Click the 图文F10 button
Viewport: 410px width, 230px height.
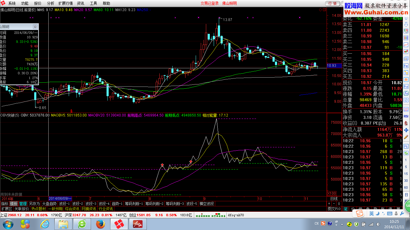point(334,209)
